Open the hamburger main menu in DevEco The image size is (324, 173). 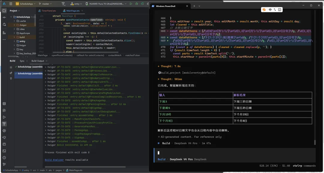tap(11, 4)
